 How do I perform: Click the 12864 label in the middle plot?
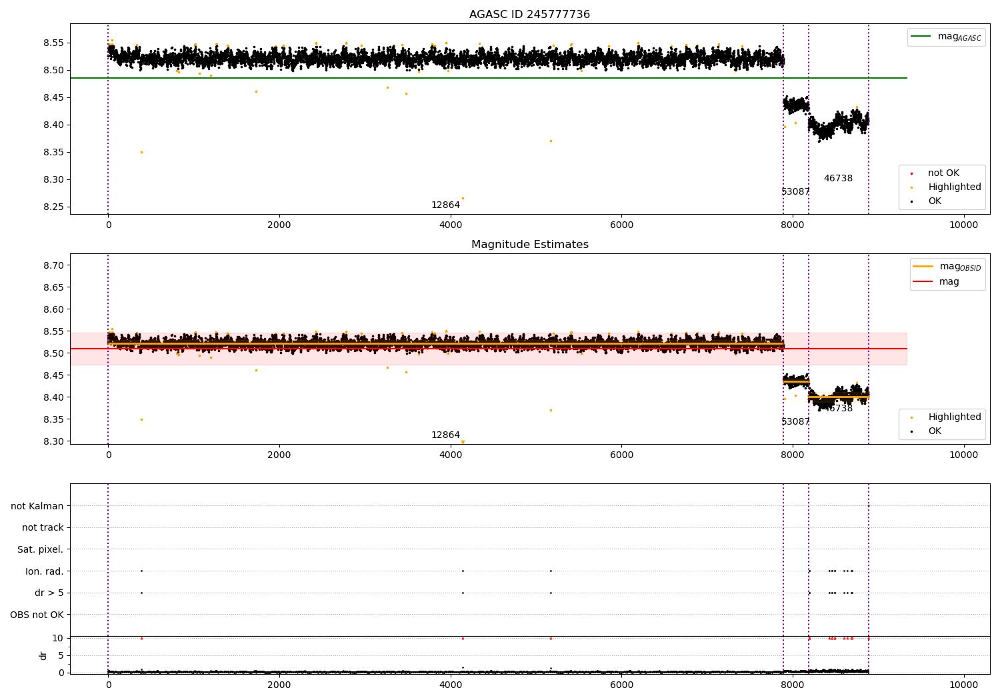pos(445,435)
